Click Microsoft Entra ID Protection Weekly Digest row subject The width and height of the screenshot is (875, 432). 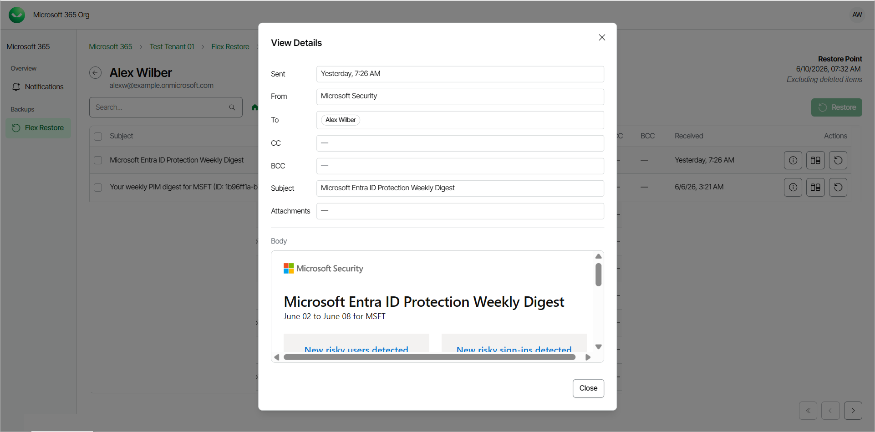point(177,160)
